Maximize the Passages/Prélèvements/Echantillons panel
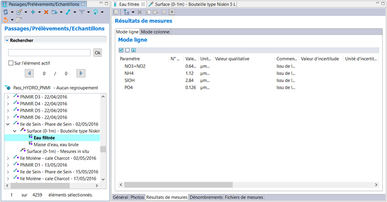Viewport: 387px width, 202px height. (x=106, y=4)
